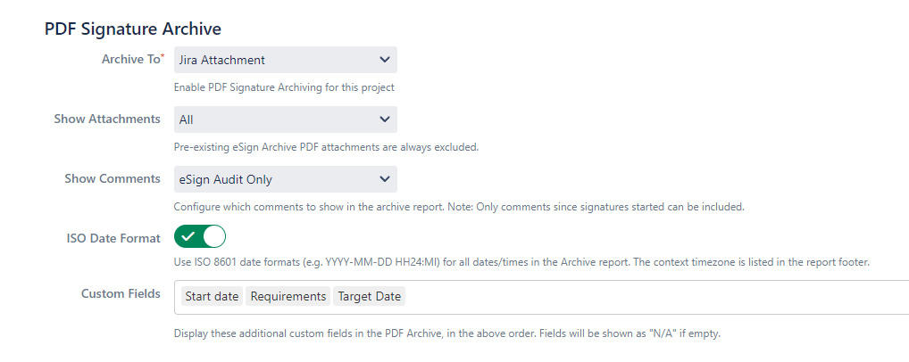Click the chevron beside eSign Audit Only
909x362 pixels.
[385, 179]
